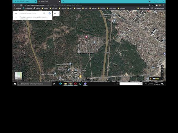Open directions with the blue route icon
The height and width of the screenshot is (133, 178).
tap(50, 13)
